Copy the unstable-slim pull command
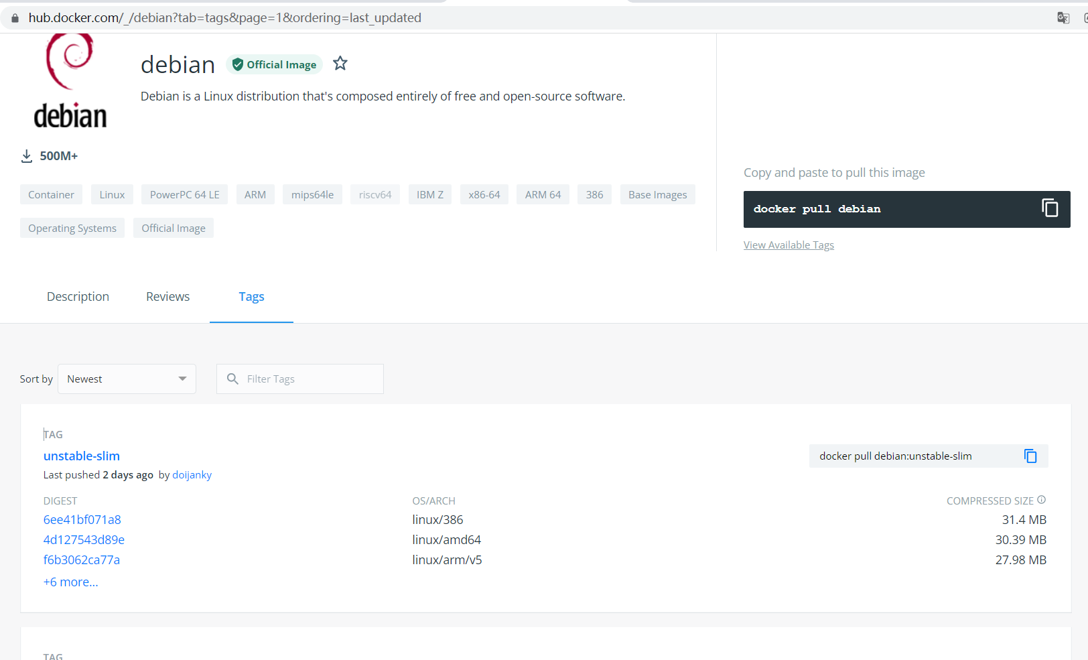This screenshot has width=1088, height=660. 1030,456
